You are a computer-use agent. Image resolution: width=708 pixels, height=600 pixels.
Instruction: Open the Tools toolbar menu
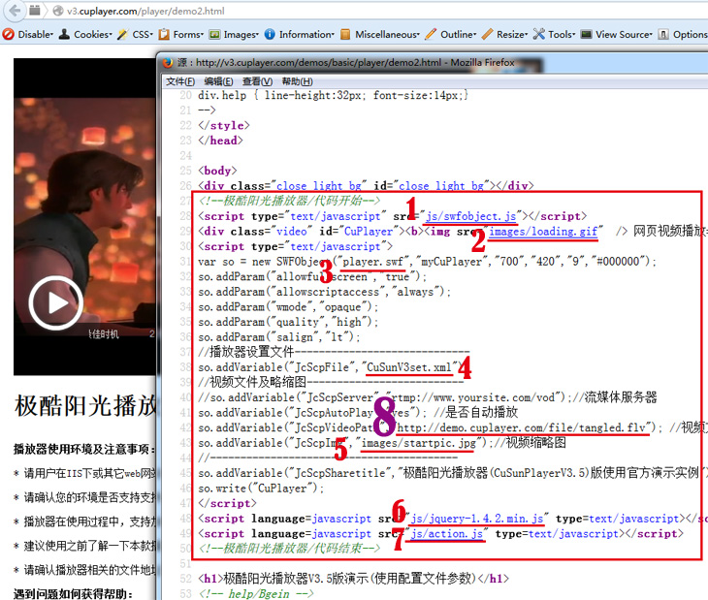click(562, 34)
